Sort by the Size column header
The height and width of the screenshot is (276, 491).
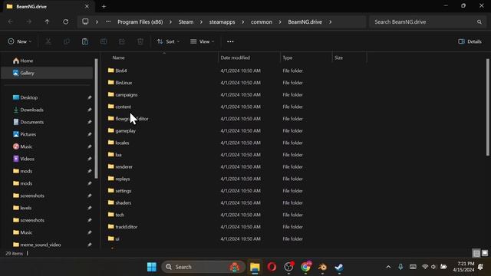click(x=338, y=58)
